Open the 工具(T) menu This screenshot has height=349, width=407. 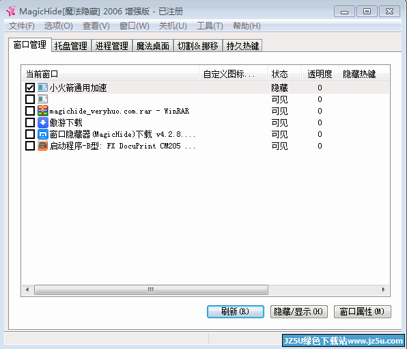pyautogui.click(x=210, y=26)
